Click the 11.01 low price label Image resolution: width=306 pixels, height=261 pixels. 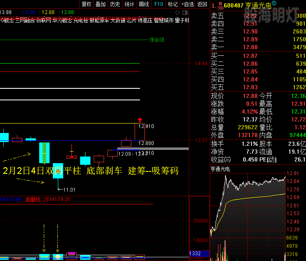(x=69, y=190)
